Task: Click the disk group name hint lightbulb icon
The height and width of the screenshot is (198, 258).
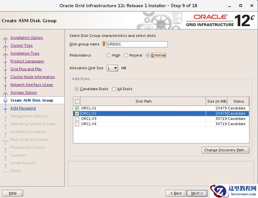Action: (x=104, y=44)
